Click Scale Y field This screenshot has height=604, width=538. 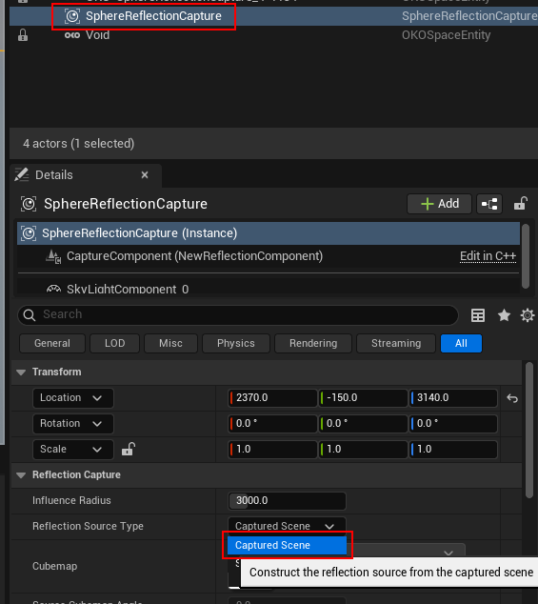363,450
